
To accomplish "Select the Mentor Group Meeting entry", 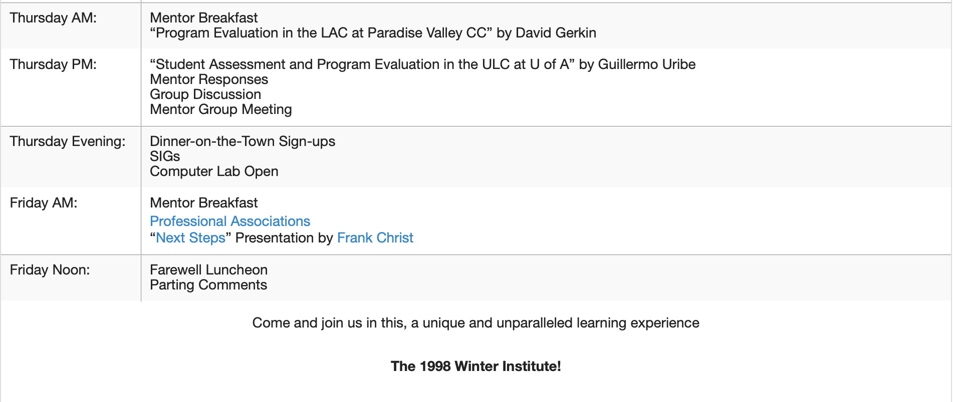I will (220, 109).
